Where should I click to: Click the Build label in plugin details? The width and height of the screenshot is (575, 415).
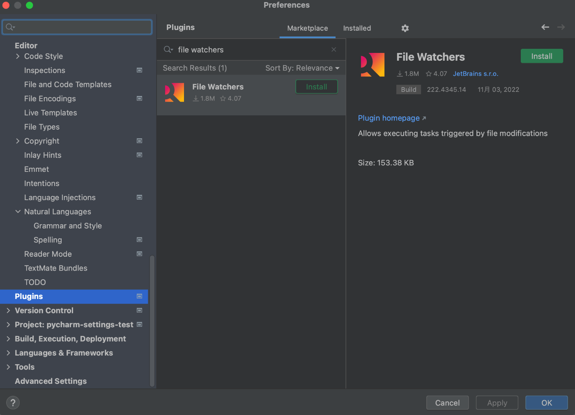tap(409, 89)
